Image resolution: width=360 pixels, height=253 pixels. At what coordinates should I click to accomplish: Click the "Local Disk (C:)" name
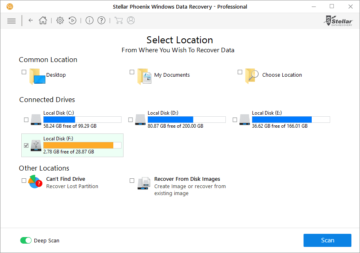[x=59, y=113]
